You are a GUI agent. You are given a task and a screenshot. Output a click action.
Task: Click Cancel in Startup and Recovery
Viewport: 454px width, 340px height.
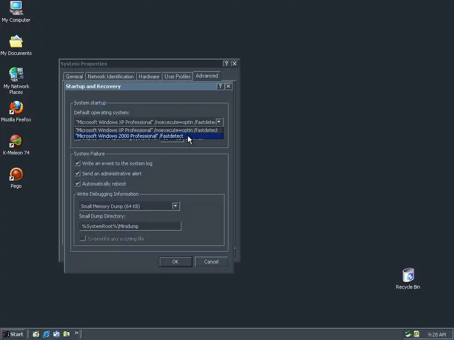[x=211, y=262]
